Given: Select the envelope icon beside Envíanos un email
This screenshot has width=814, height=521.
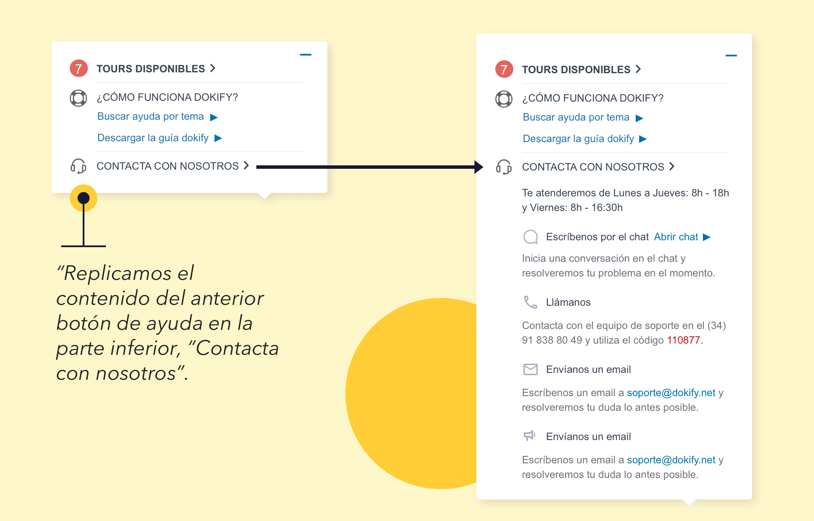Looking at the screenshot, I should (531, 369).
